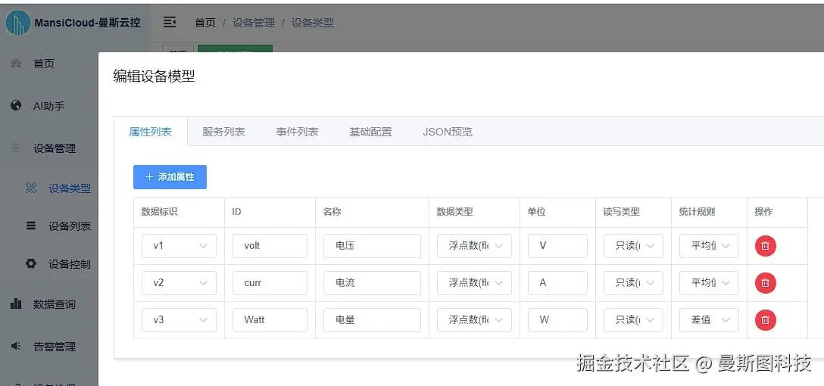
Task: Click the gear icon beside 设备控制
Action: coord(31,263)
